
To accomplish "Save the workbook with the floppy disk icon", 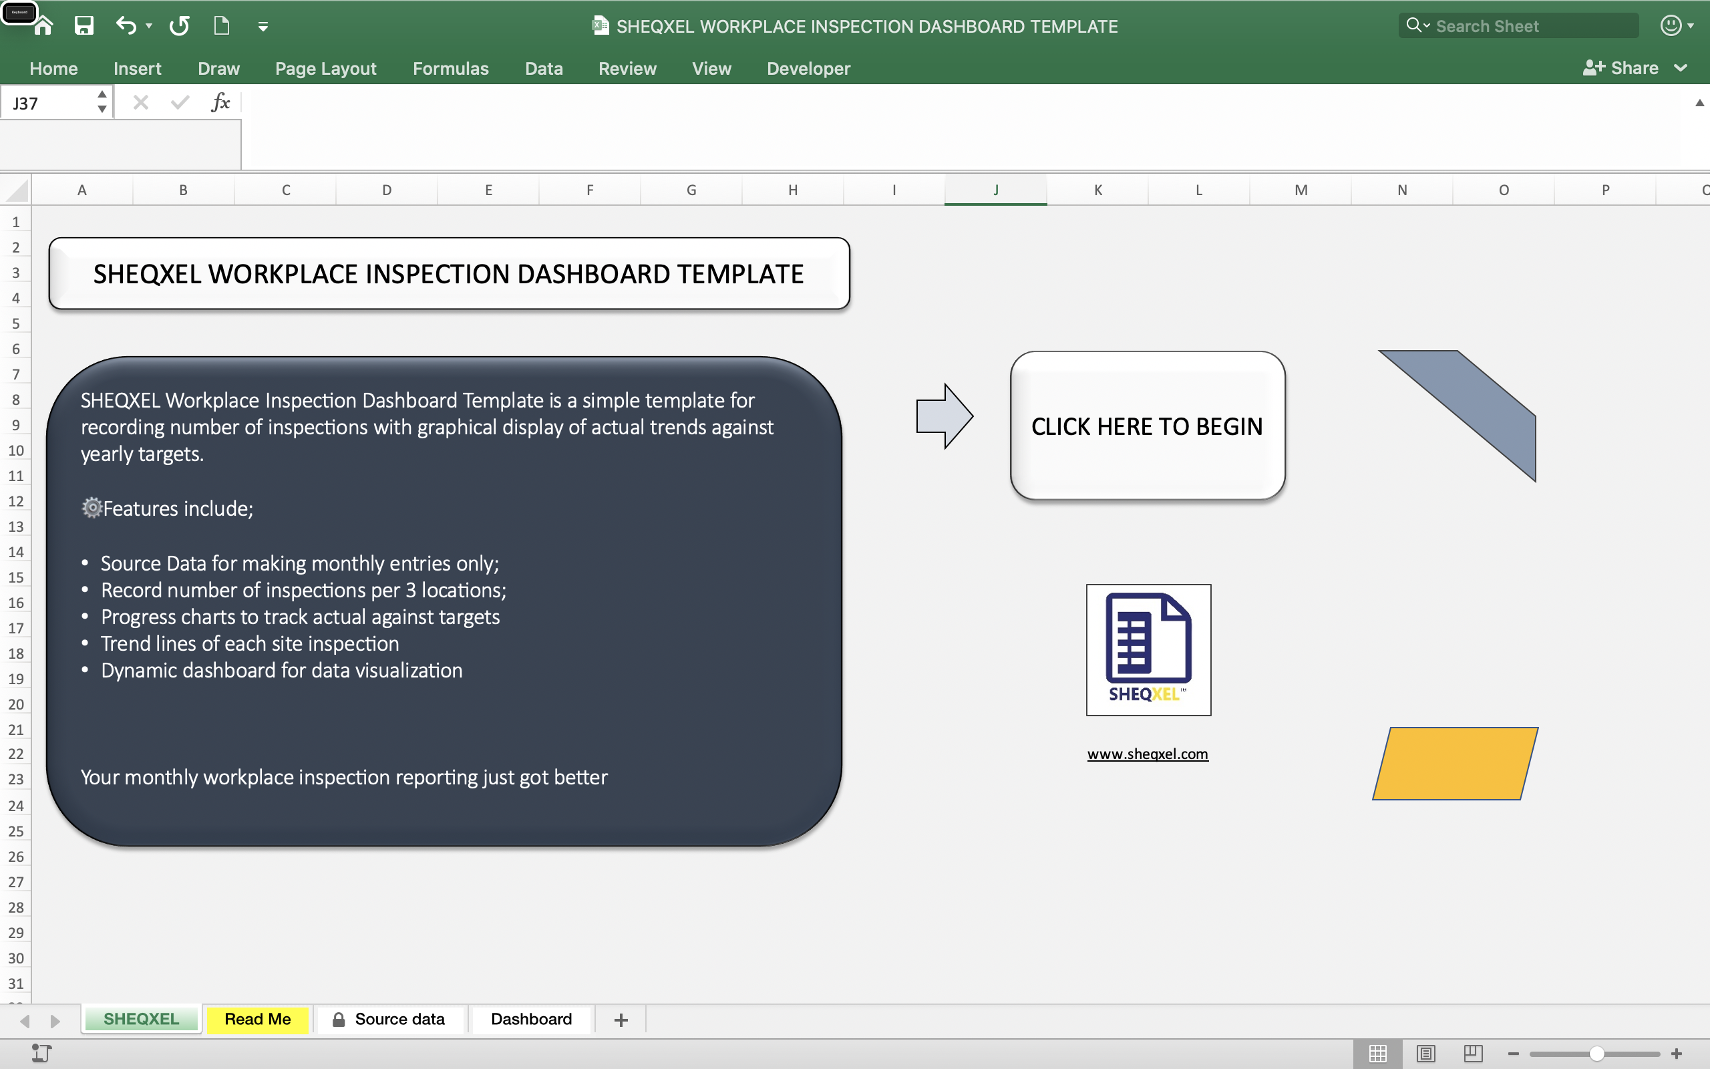I will (x=84, y=26).
